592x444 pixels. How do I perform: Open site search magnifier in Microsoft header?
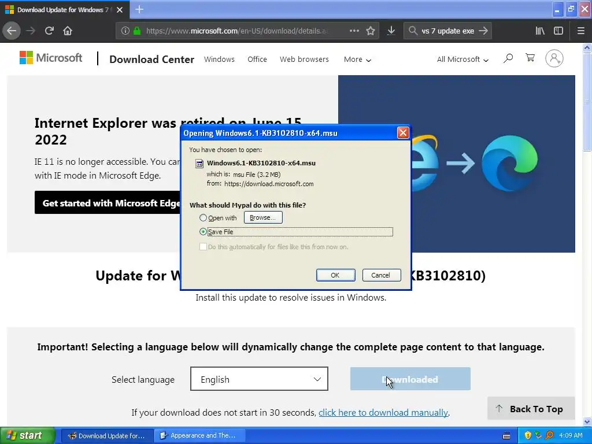point(508,58)
